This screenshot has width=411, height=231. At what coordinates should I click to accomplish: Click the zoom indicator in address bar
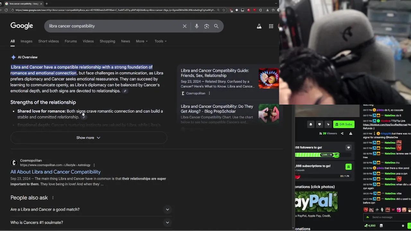pyautogui.click(x=218, y=10)
